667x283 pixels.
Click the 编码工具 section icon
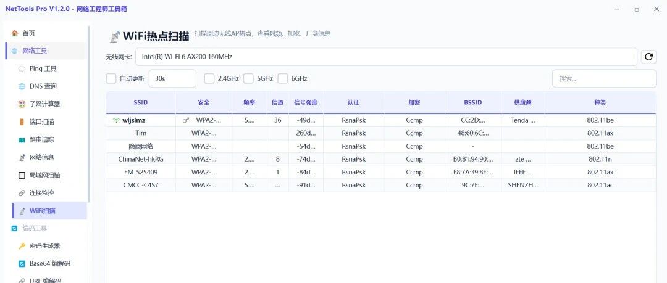coord(14,228)
